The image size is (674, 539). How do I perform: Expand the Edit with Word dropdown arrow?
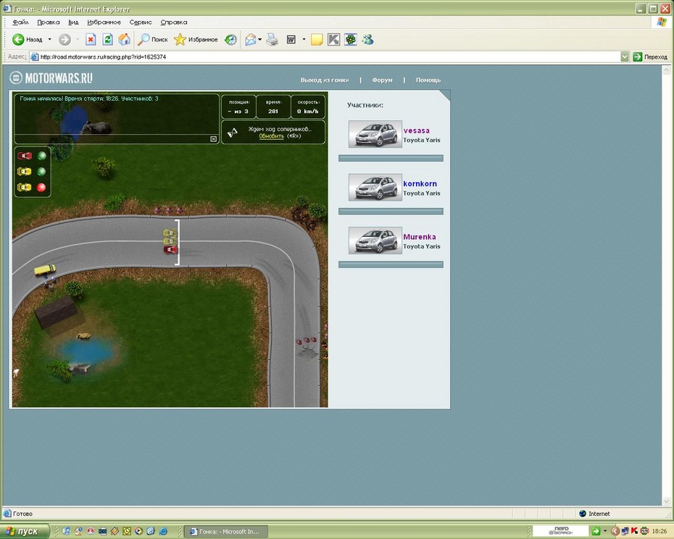pos(304,40)
